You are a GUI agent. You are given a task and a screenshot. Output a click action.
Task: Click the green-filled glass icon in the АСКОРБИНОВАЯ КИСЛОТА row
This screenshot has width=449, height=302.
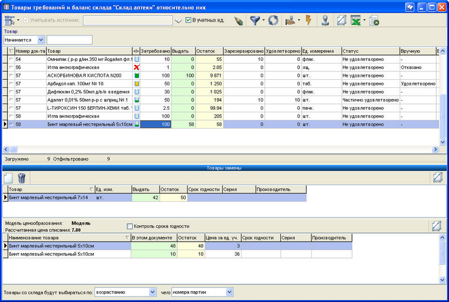pyautogui.click(x=136, y=76)
